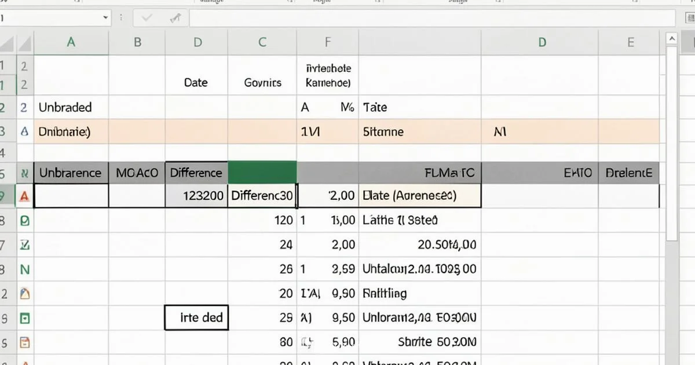Click the vertical ellipsis next to the formula bar

tap(121, 18)
